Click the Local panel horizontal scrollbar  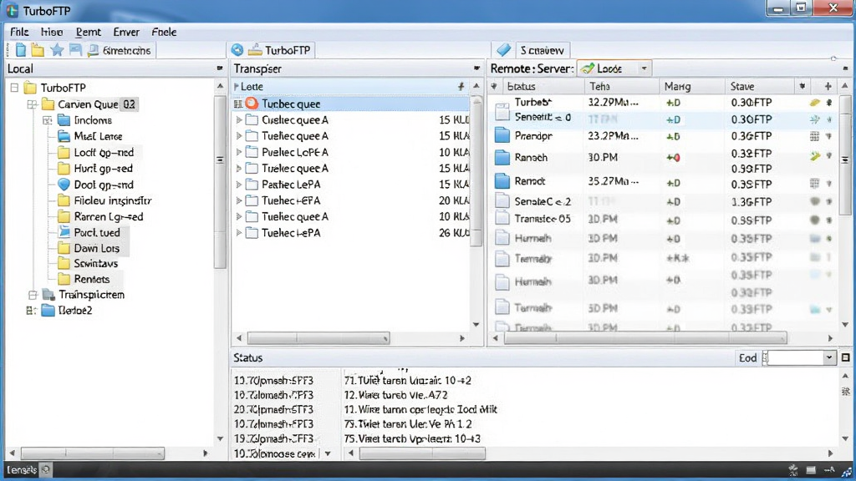[x=92, y=453]
